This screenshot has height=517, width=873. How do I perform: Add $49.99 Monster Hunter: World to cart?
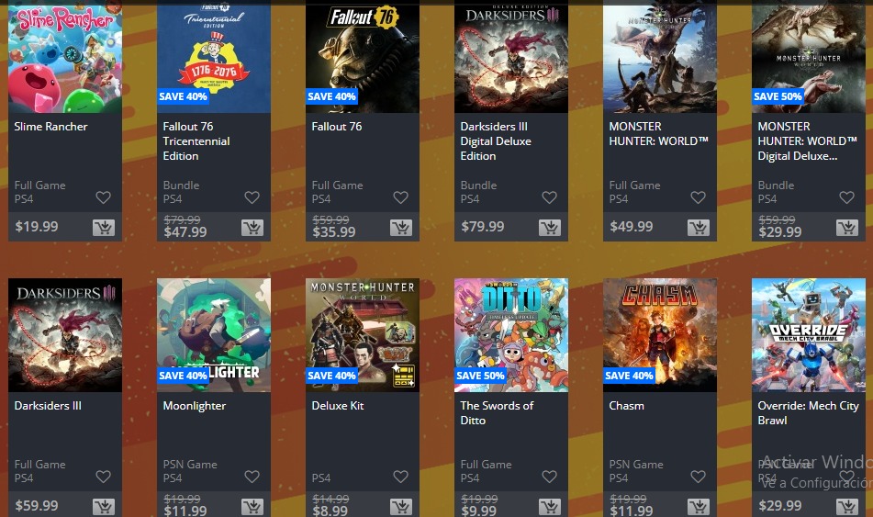pyautogui.click(x=699, y=228)
